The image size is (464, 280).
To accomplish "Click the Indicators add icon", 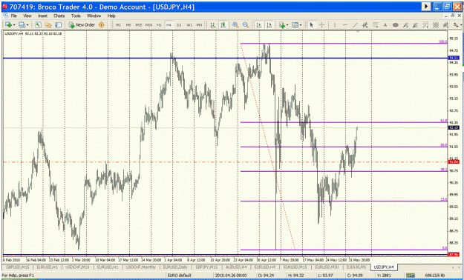I will pyautogui.click(x=282, y=25).
